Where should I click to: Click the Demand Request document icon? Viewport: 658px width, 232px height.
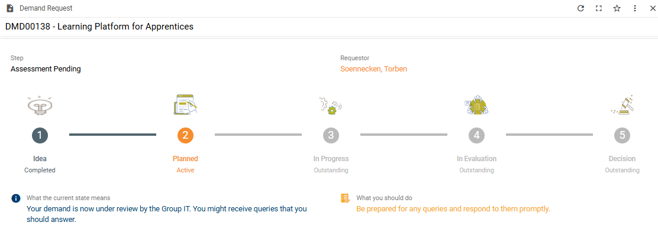coord(10,8)
